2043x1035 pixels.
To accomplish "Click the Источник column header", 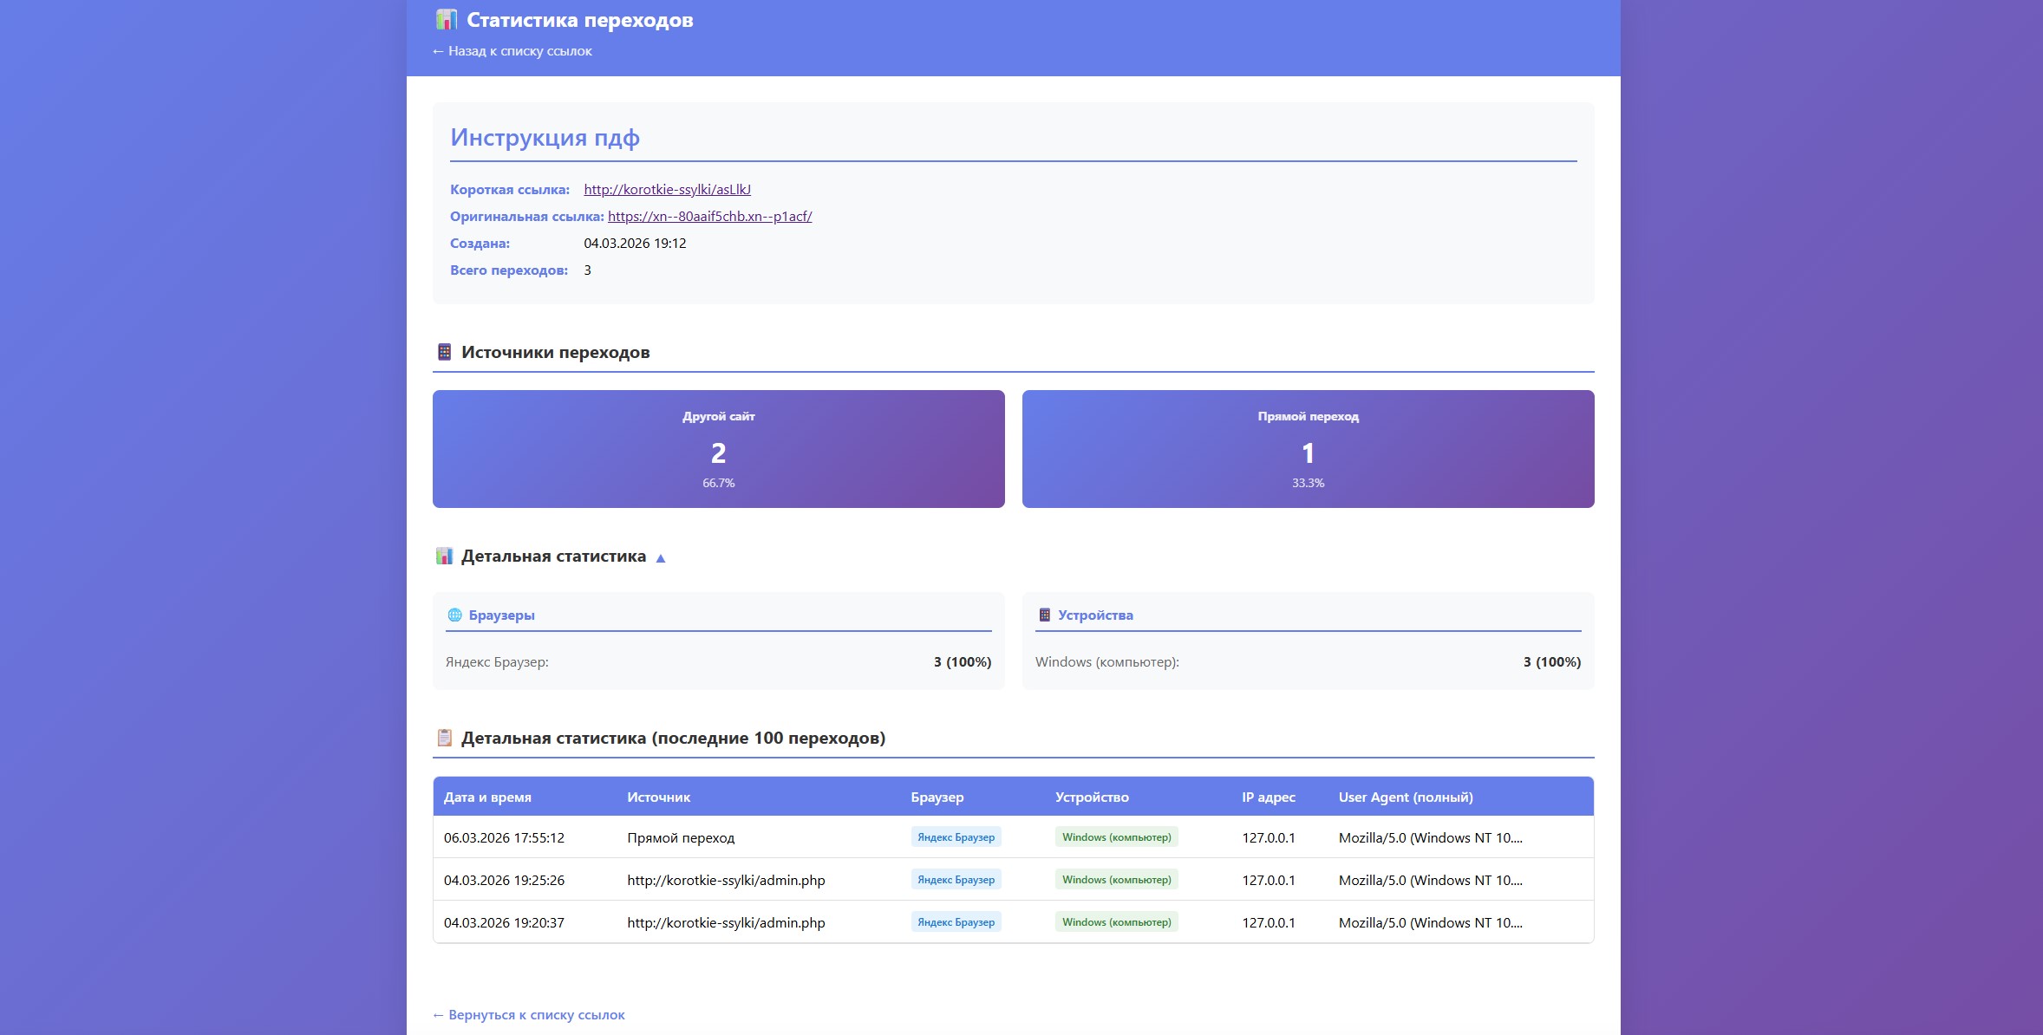I will coord(658,797).
